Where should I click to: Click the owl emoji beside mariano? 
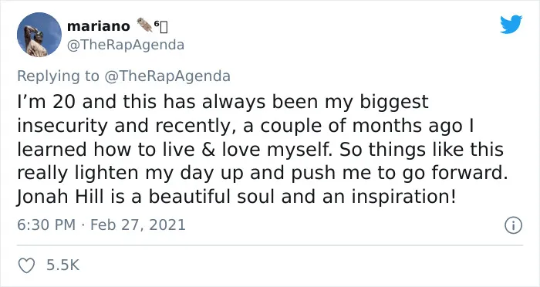[144, 25]
